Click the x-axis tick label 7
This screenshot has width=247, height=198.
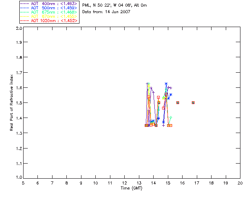[52, 183]
